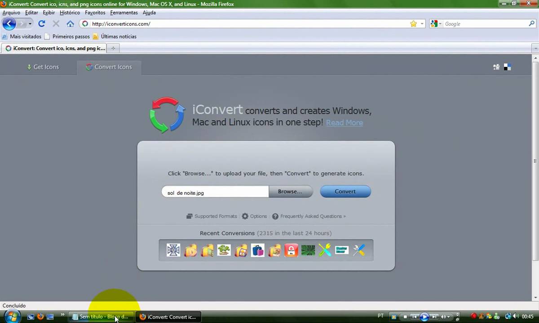Select the Convert Icons tab
Viewport: 539px width, 323px height.
109,67
